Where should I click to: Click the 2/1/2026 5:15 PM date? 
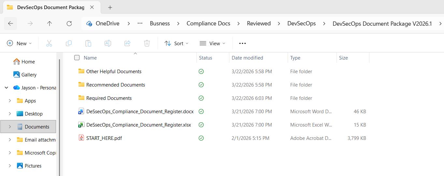click(x=251, y=138)
